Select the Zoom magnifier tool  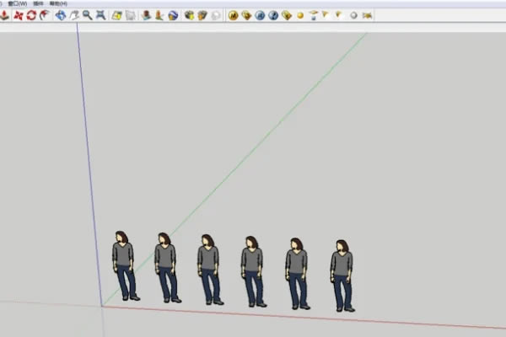point(87,15)
